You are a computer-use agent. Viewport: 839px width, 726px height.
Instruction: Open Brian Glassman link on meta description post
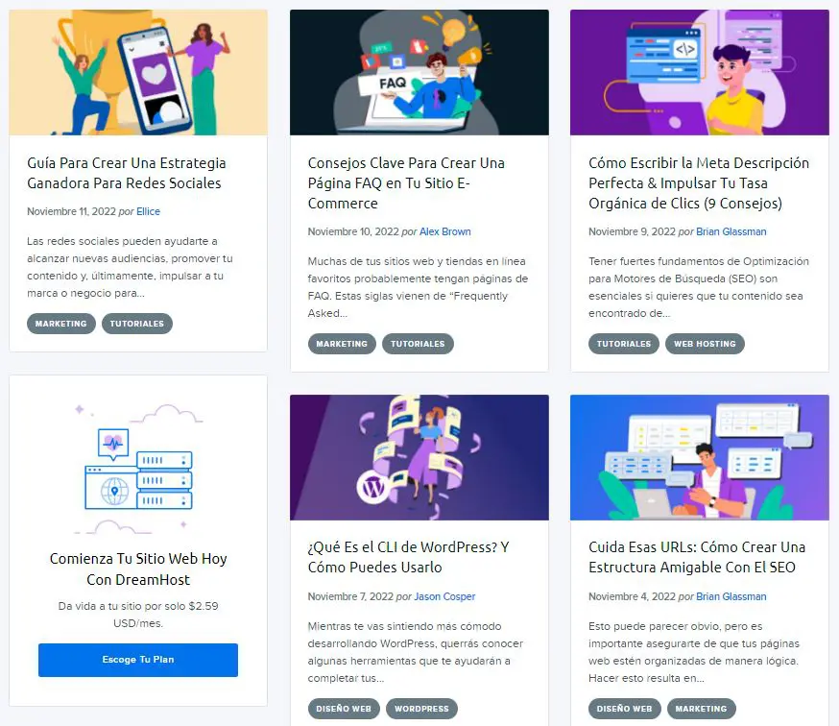pyautogui.click(x=731, y=231)
